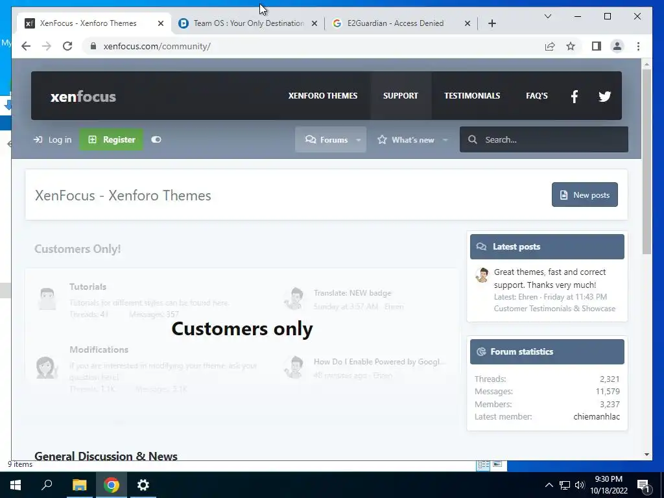The image size is (664, 498).
Task: Switch to the Team OS tab
Action: 248,23
